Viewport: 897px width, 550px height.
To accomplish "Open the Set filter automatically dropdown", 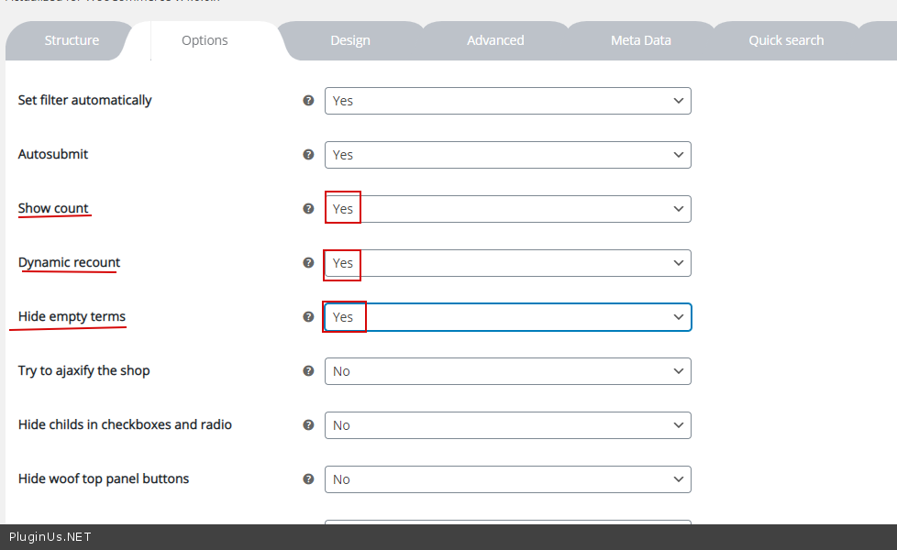I will pyautogui.click(x=507, y=101).
